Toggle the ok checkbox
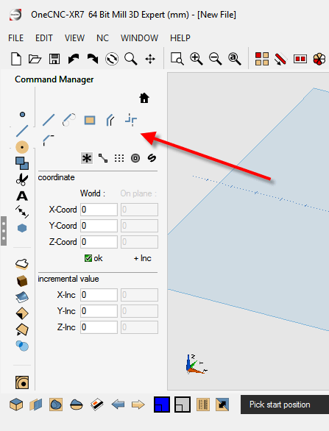Screen dimensions: 329x431 88,258
